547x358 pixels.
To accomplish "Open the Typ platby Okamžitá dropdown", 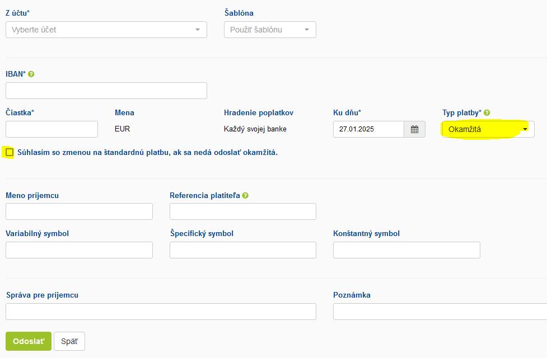I will point(488,129).
